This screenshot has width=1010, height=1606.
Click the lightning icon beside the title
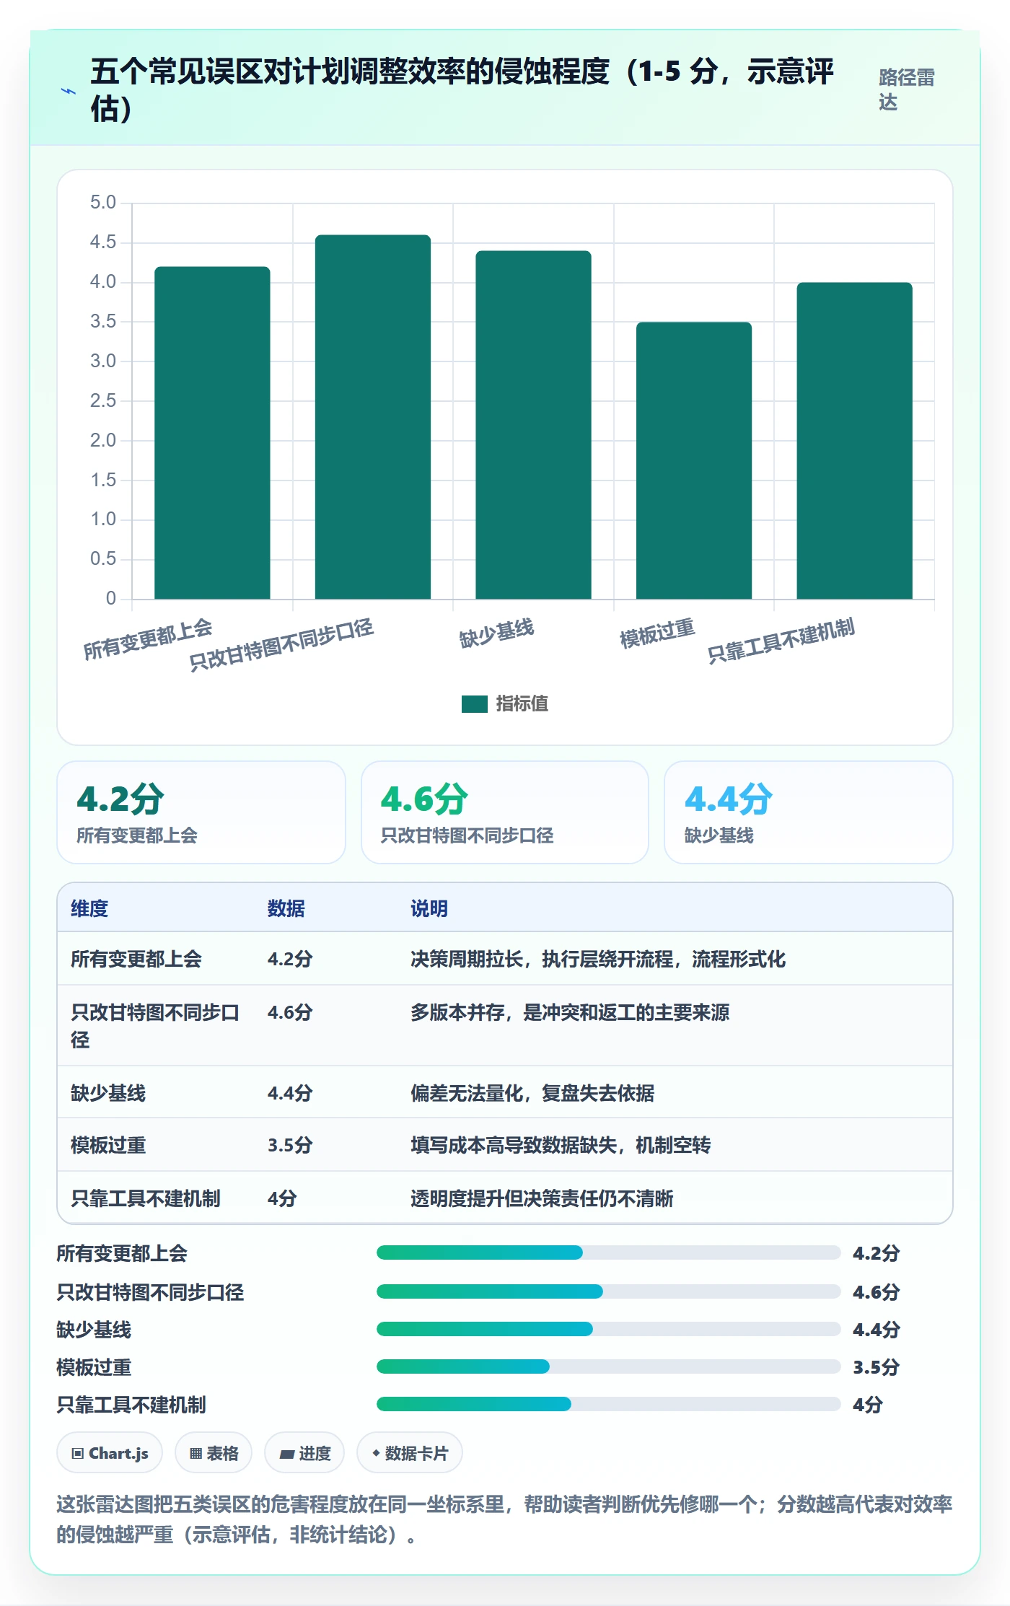click(68, 92)
